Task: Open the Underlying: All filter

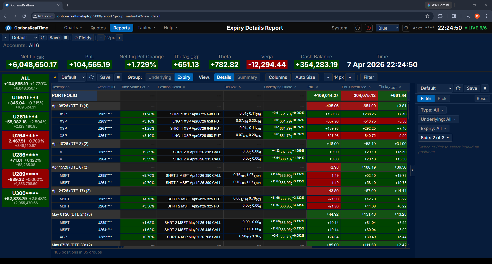Action: [x=438, y=119]
